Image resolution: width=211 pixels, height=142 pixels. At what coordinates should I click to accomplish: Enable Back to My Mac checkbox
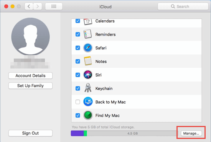click(77, 102)
